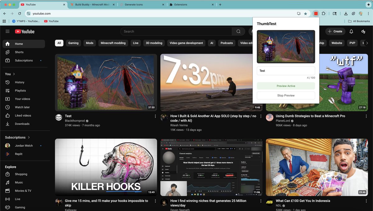Select the Minecraft modding filter chip
Viewport: 373px width, 211px height.
click(x=113, y=43)
